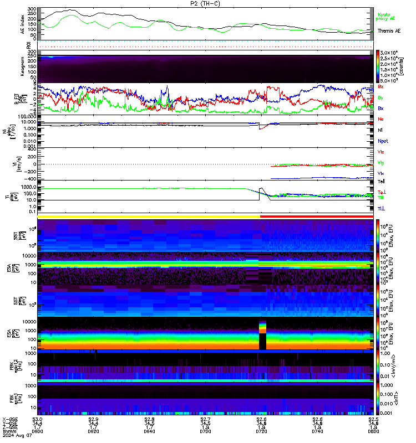This screenshot has height=443, width=416.
Task: Click the 0600 time tick label
Action: (37, 431)
